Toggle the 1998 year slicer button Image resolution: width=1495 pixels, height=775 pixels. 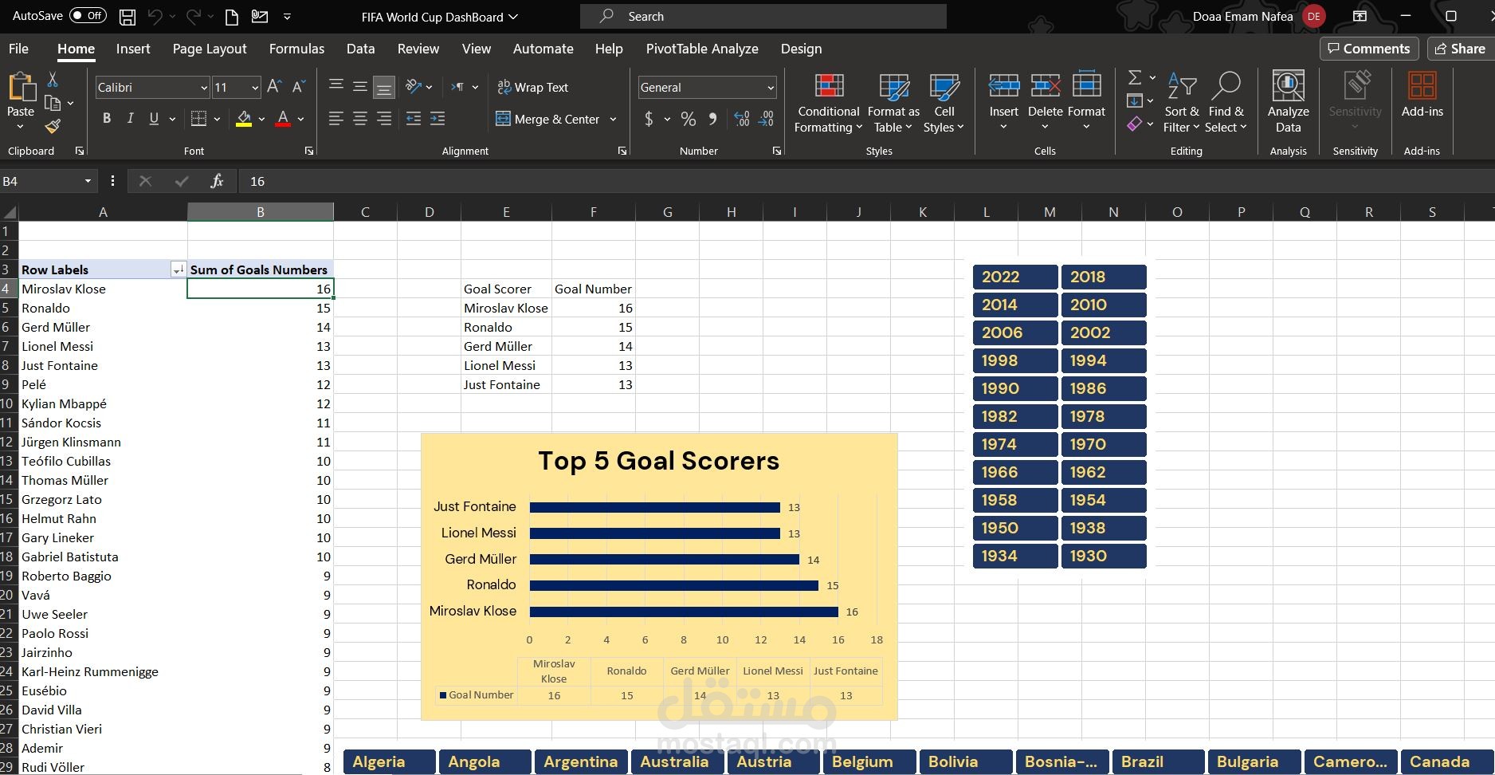point(1015,360)
